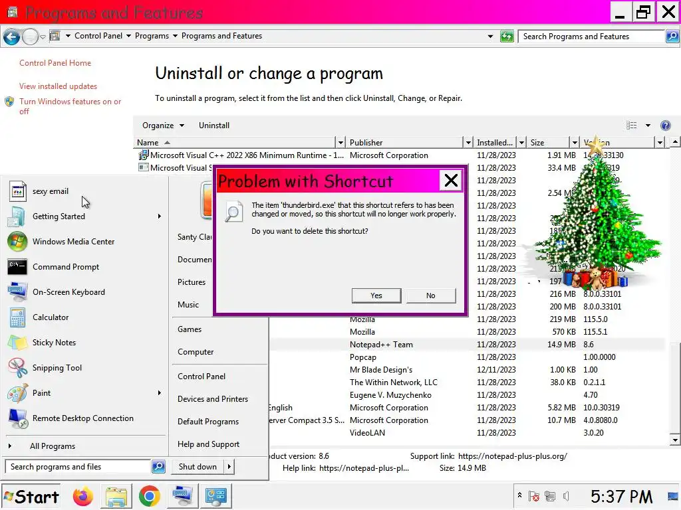Click the Search Programs and Features field
The image size is (681, 510).
click(591, 37)
